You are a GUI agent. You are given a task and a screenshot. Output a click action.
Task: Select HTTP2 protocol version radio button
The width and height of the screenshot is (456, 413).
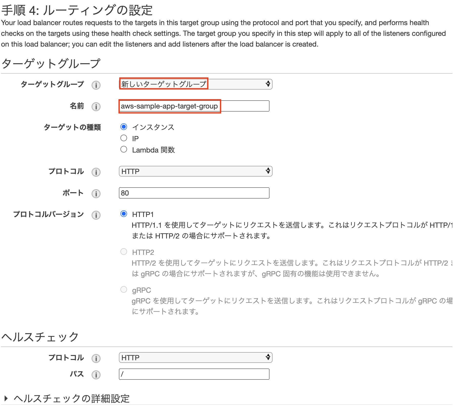click(124, 252)
